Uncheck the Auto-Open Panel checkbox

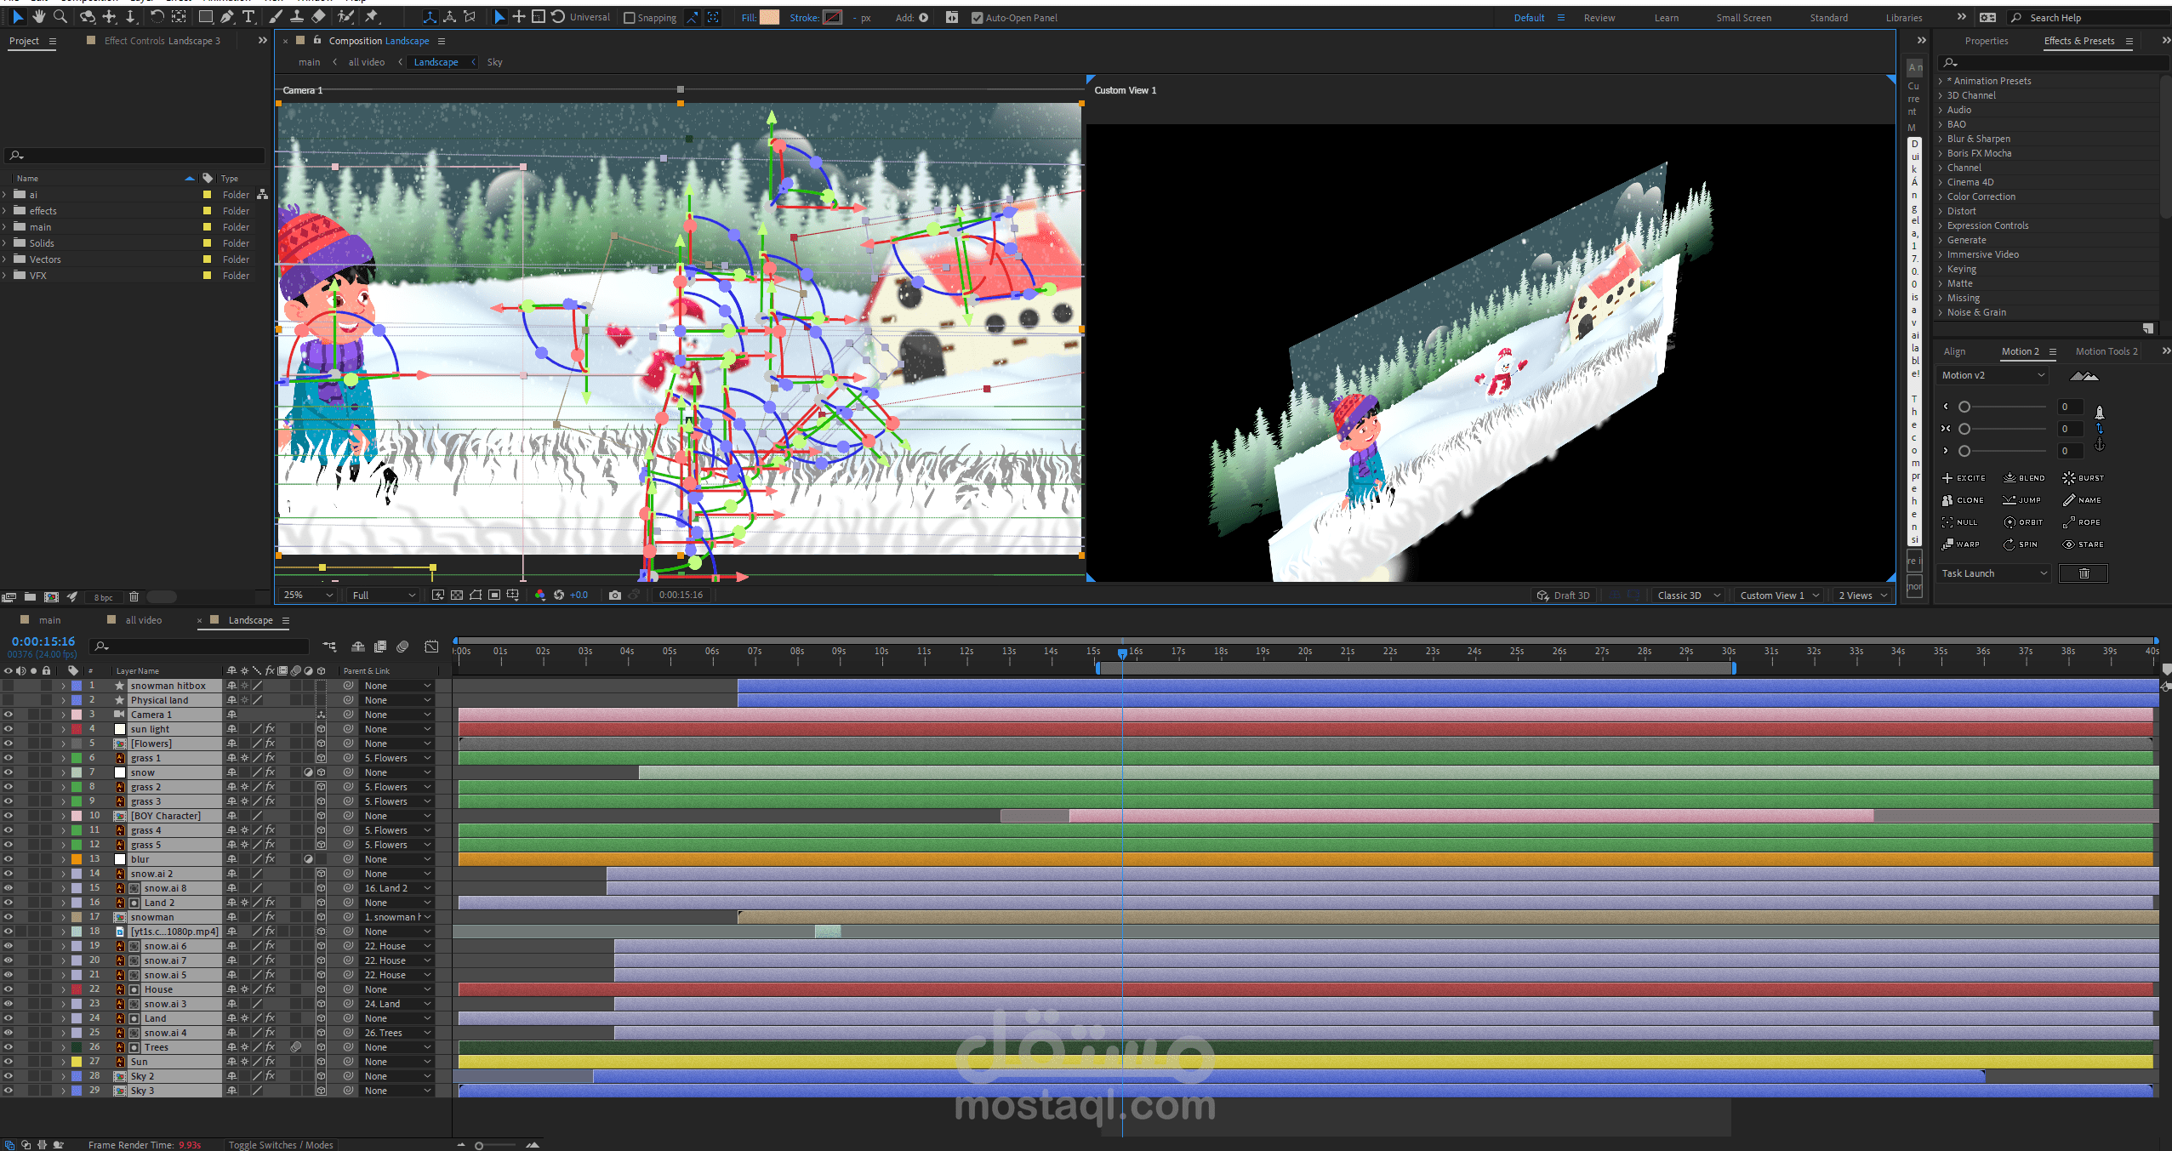977,18
